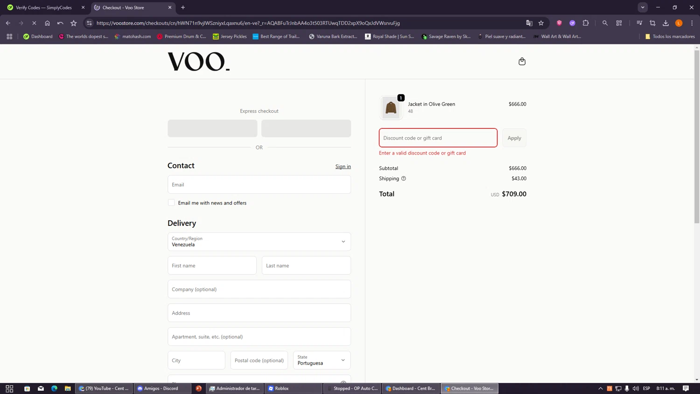Focus the Email input field
Screen dimensions: 700x394
point(259,184)
